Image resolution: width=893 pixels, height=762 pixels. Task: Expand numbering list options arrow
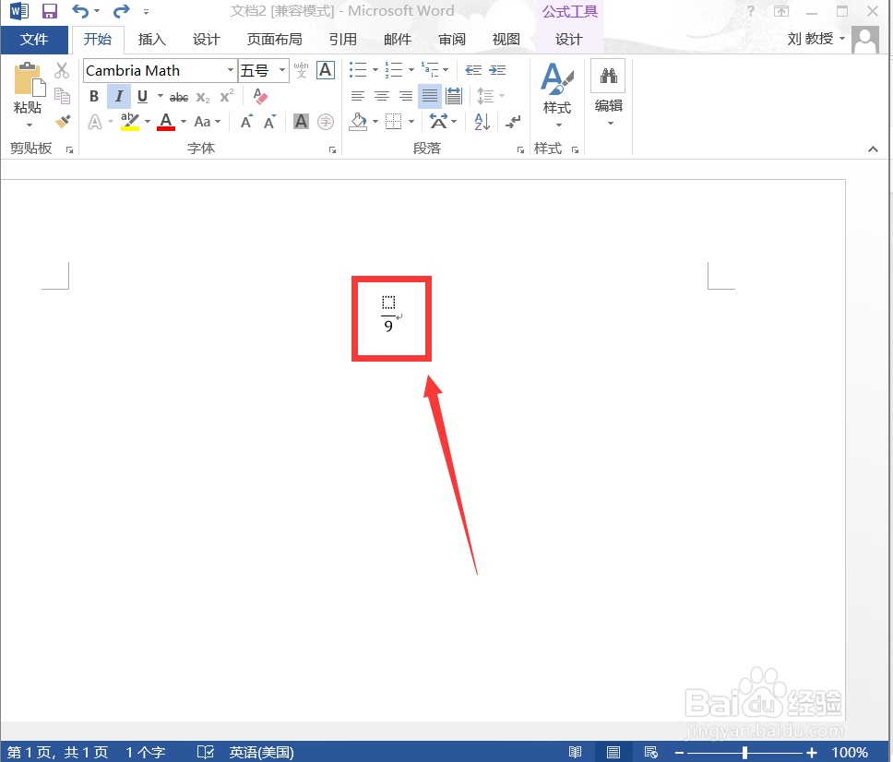point(411,70)
